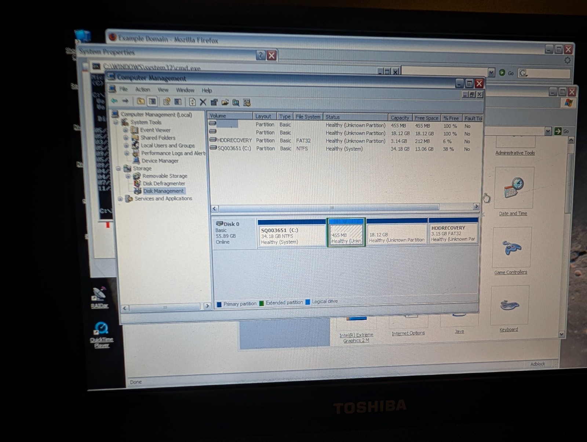Collapse the System Tools tree node
The image size is (587, 442).
point(116,122)
